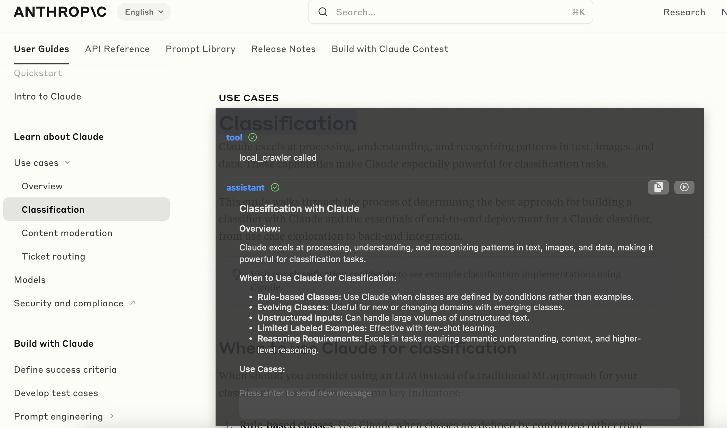Open the Prompt Library tab
This screenshot has height=428, width=727.
click(200, 49)
